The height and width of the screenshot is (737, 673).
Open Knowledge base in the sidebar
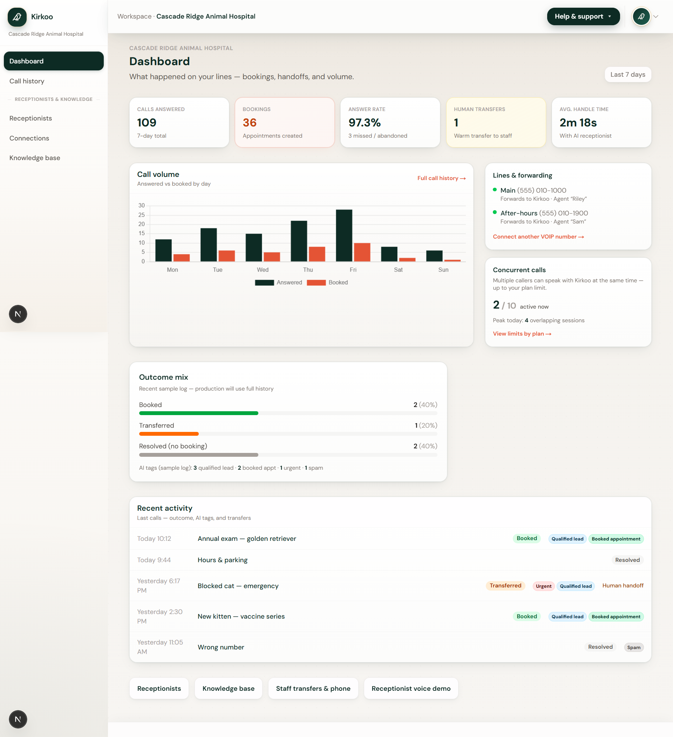point(54,158)
